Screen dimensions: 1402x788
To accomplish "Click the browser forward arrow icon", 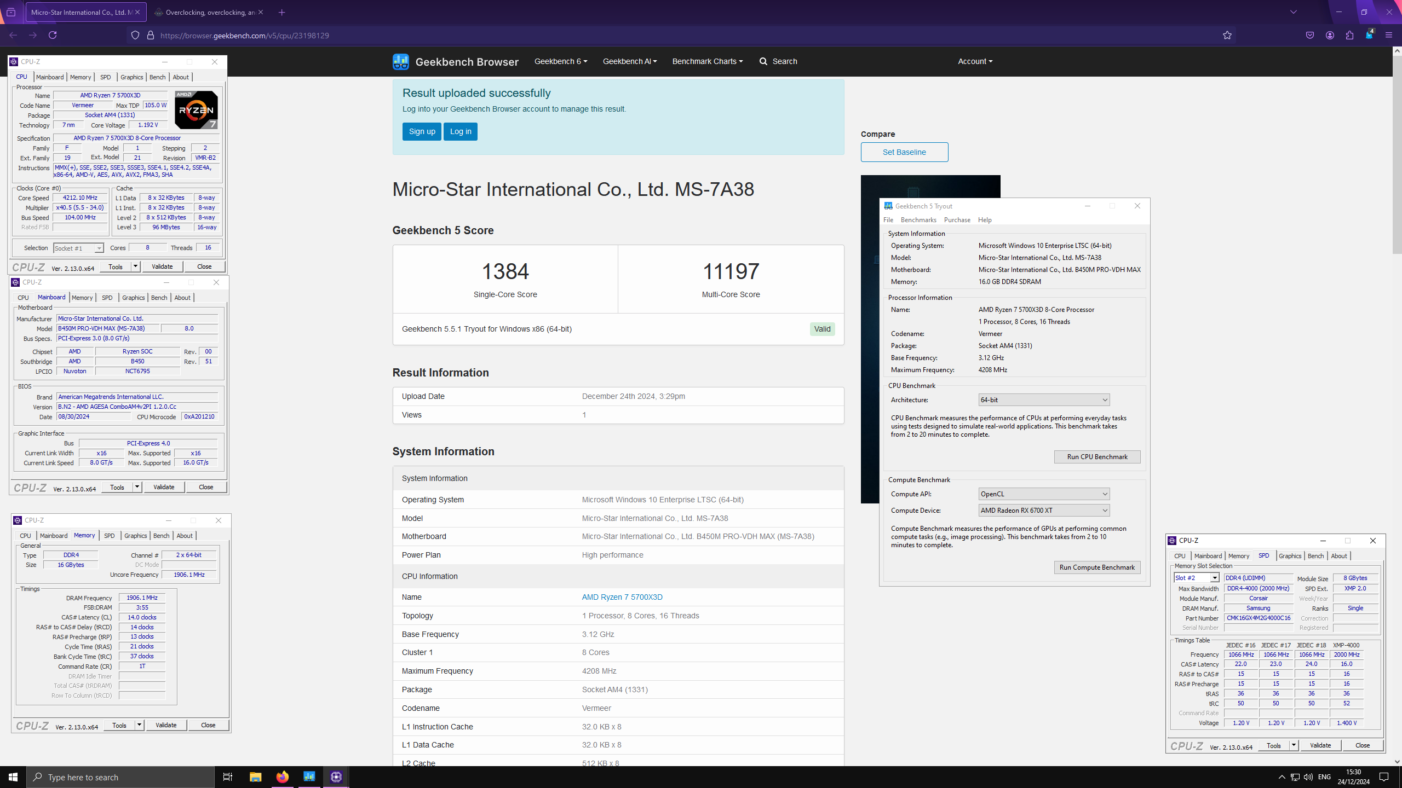I will coord(33,35).
